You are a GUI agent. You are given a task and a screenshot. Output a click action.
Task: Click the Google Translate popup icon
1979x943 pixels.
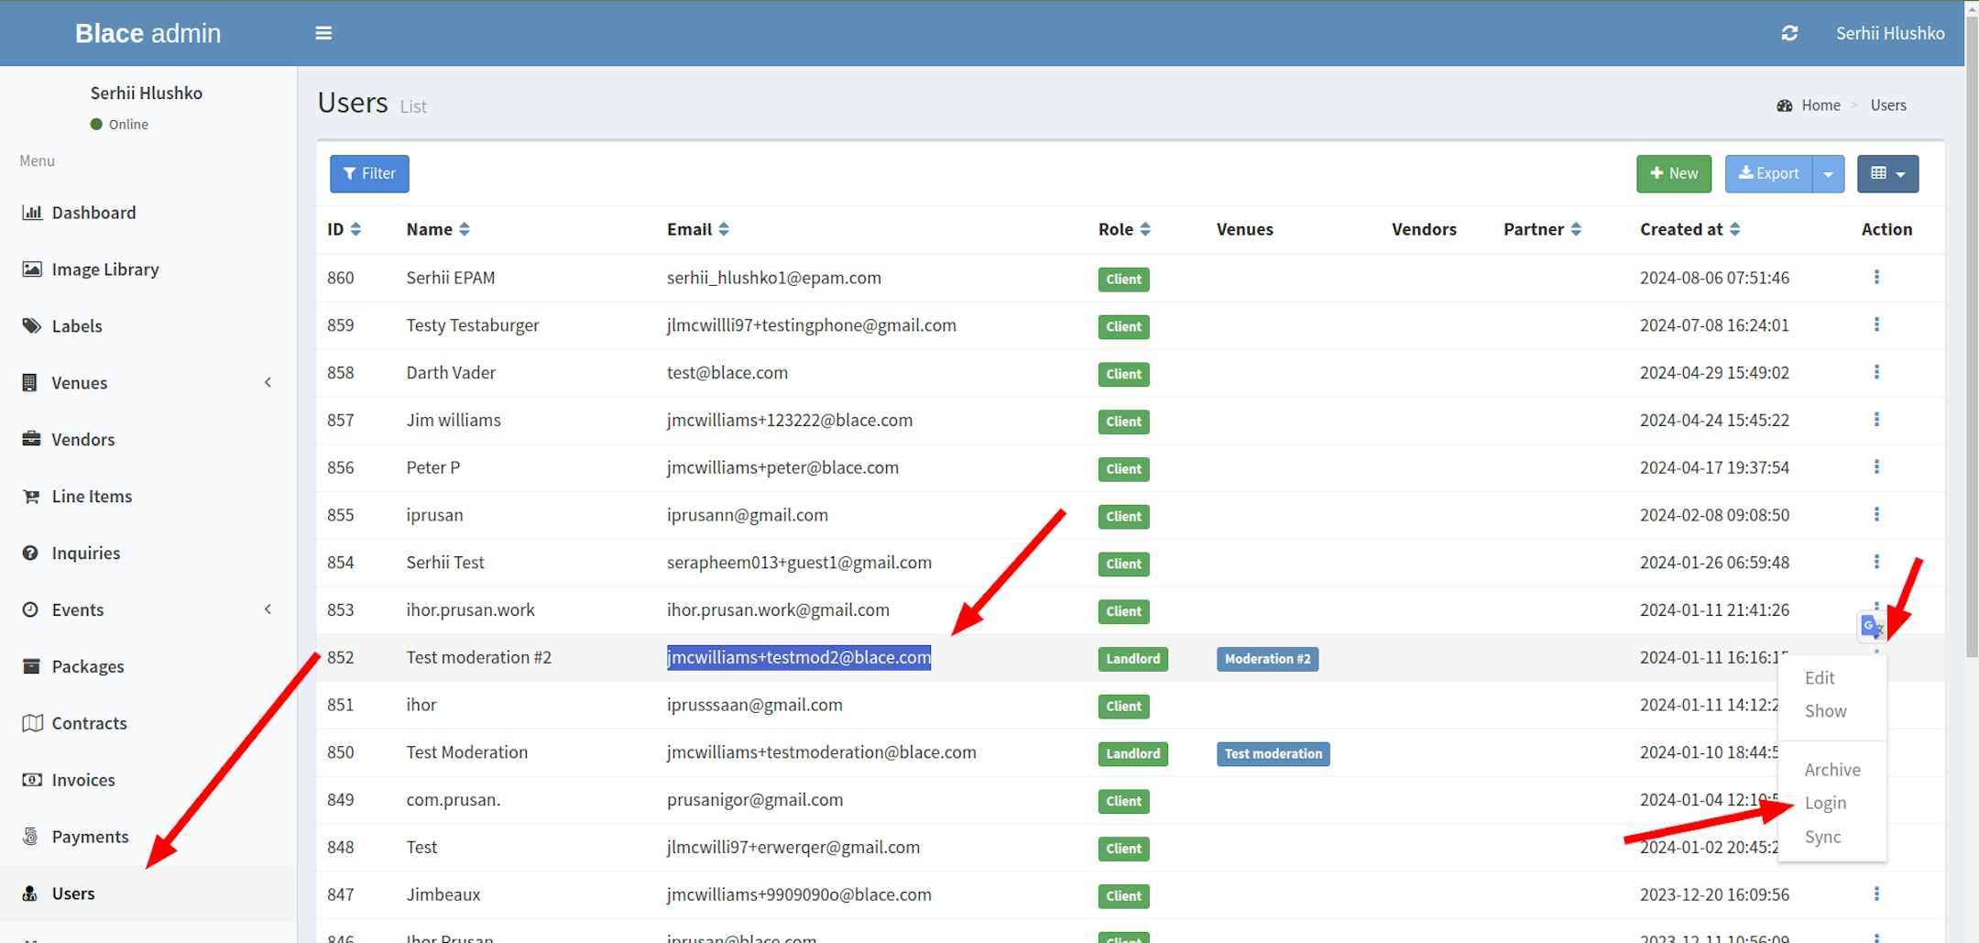1871,627
